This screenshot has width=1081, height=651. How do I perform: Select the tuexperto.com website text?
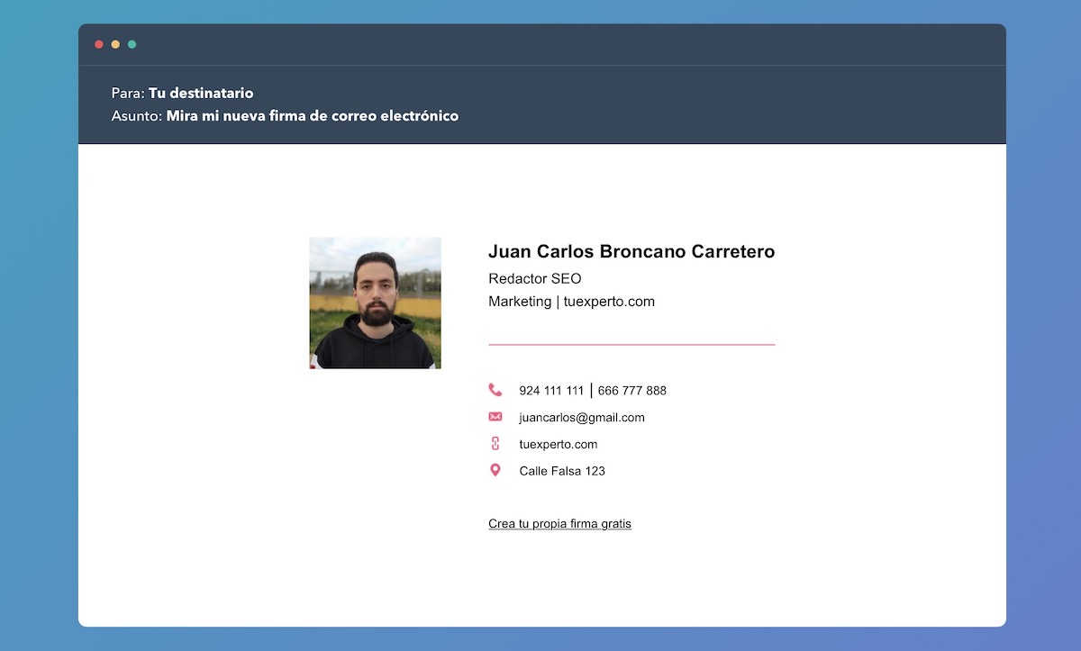coord(558,444)
